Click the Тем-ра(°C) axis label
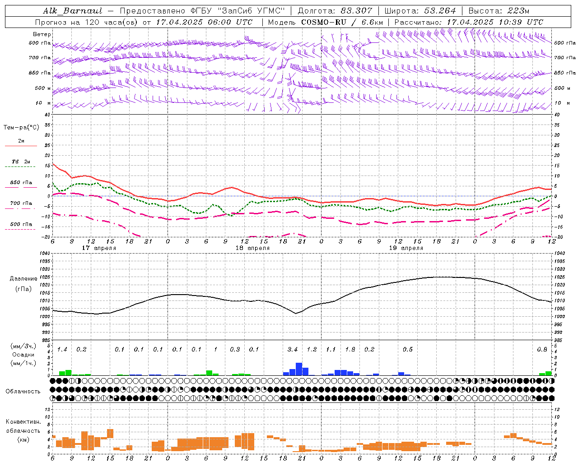This screenshot has height=462, width=578. click(x=21, y=127)
